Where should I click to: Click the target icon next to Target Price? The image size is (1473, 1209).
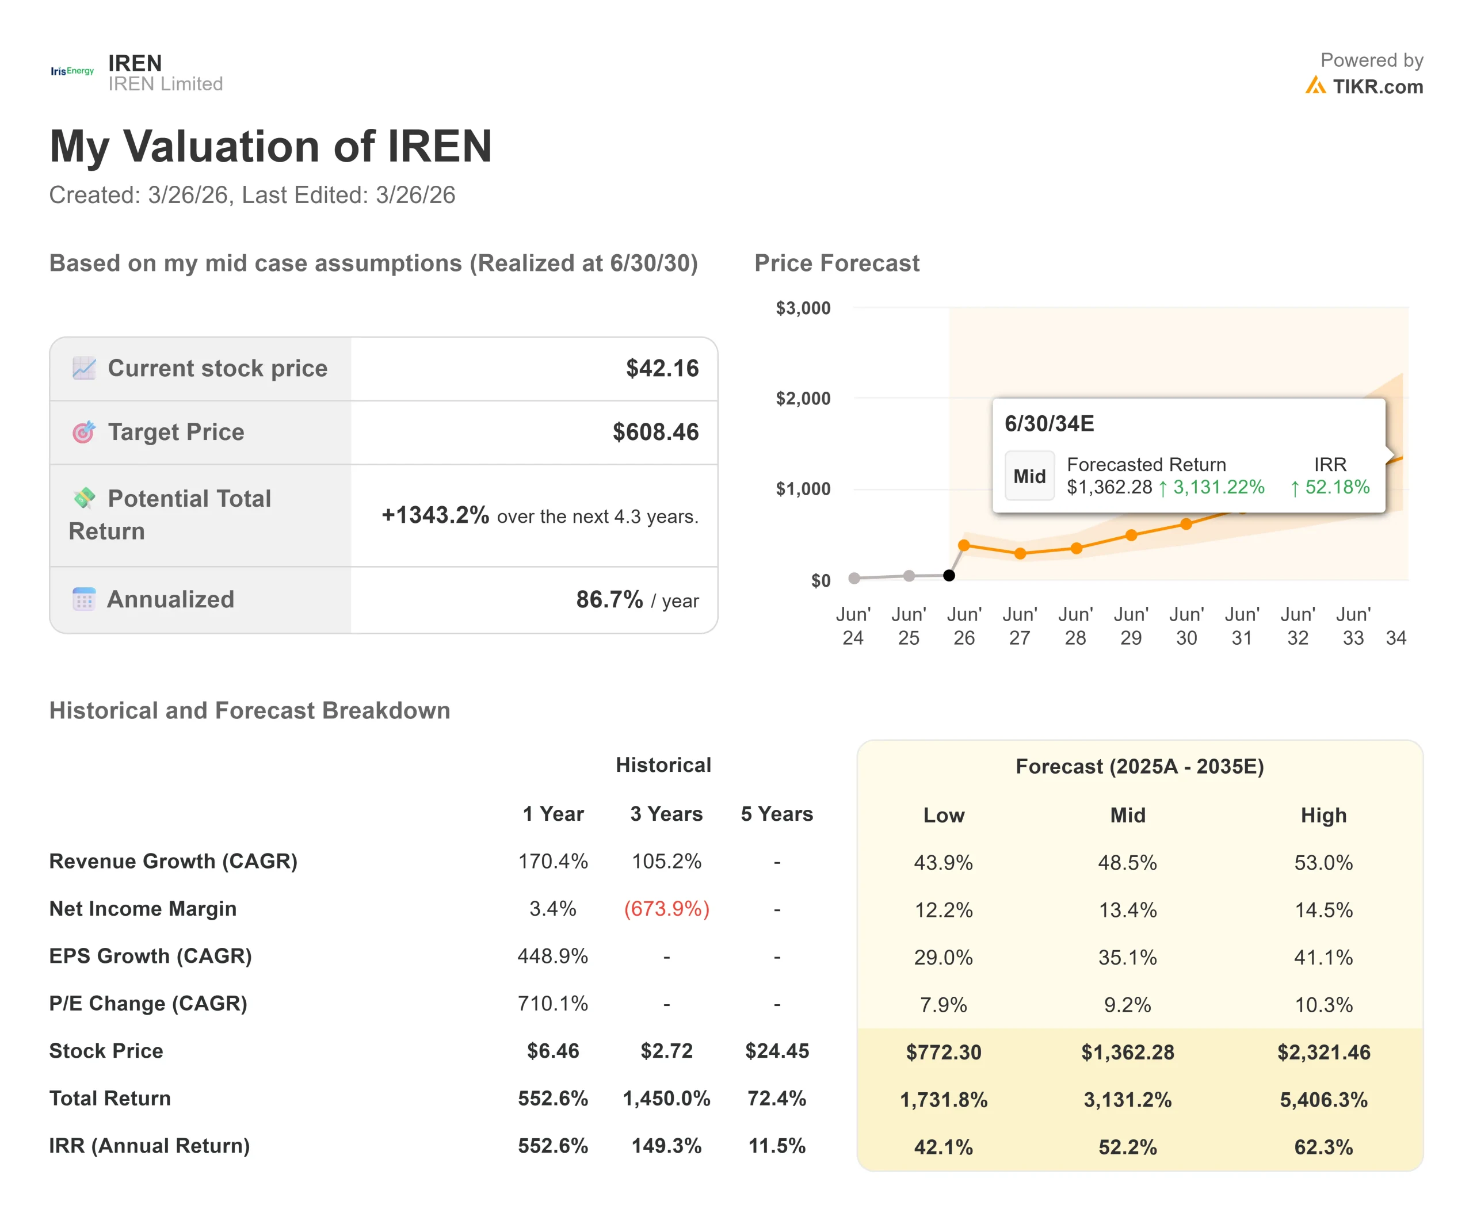83,432
